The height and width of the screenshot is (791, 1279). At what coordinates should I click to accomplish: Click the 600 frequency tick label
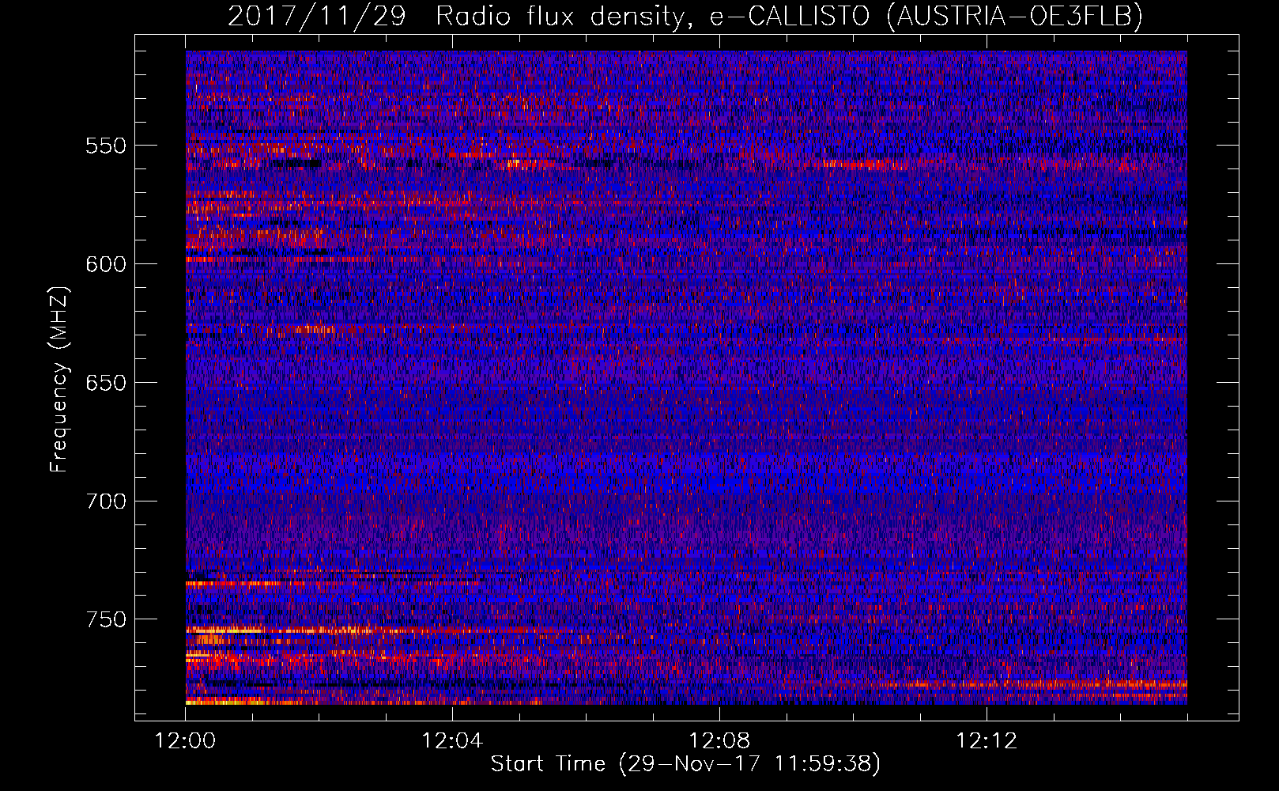coord(106,264)
